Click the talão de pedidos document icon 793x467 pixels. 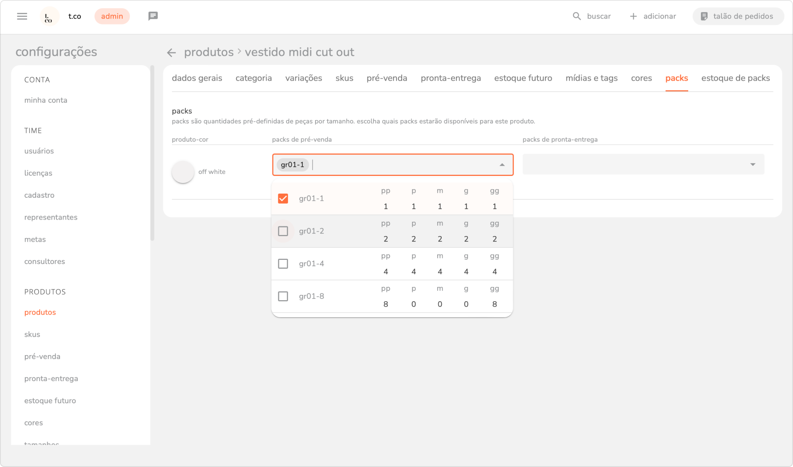tap(704, 16)
